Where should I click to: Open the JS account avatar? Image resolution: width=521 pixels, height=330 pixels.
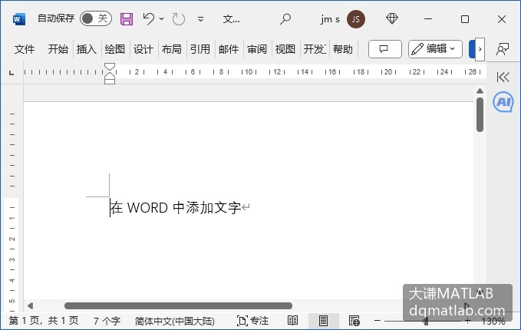tap(355, 19)
